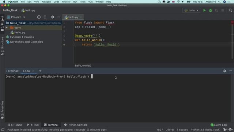Toggle the Favorites side tab
Screen dimensions: 234x132
pyautogui.click(x=3, y=110)
